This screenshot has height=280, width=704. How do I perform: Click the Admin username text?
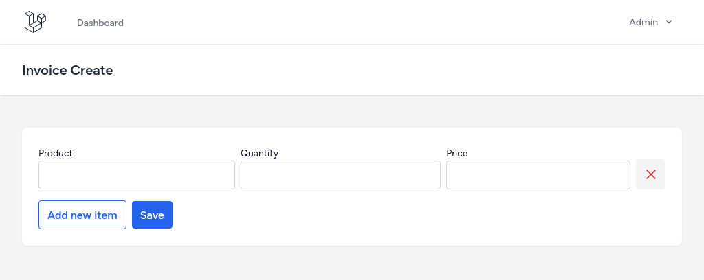click(x=643, y=22)
